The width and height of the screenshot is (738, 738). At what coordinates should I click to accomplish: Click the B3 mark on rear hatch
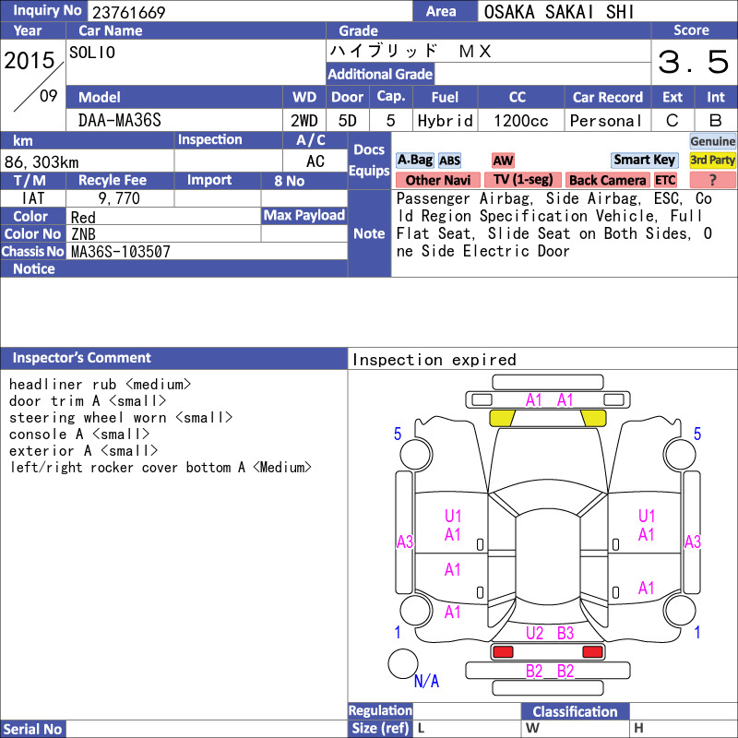click(x=565, y=633)
